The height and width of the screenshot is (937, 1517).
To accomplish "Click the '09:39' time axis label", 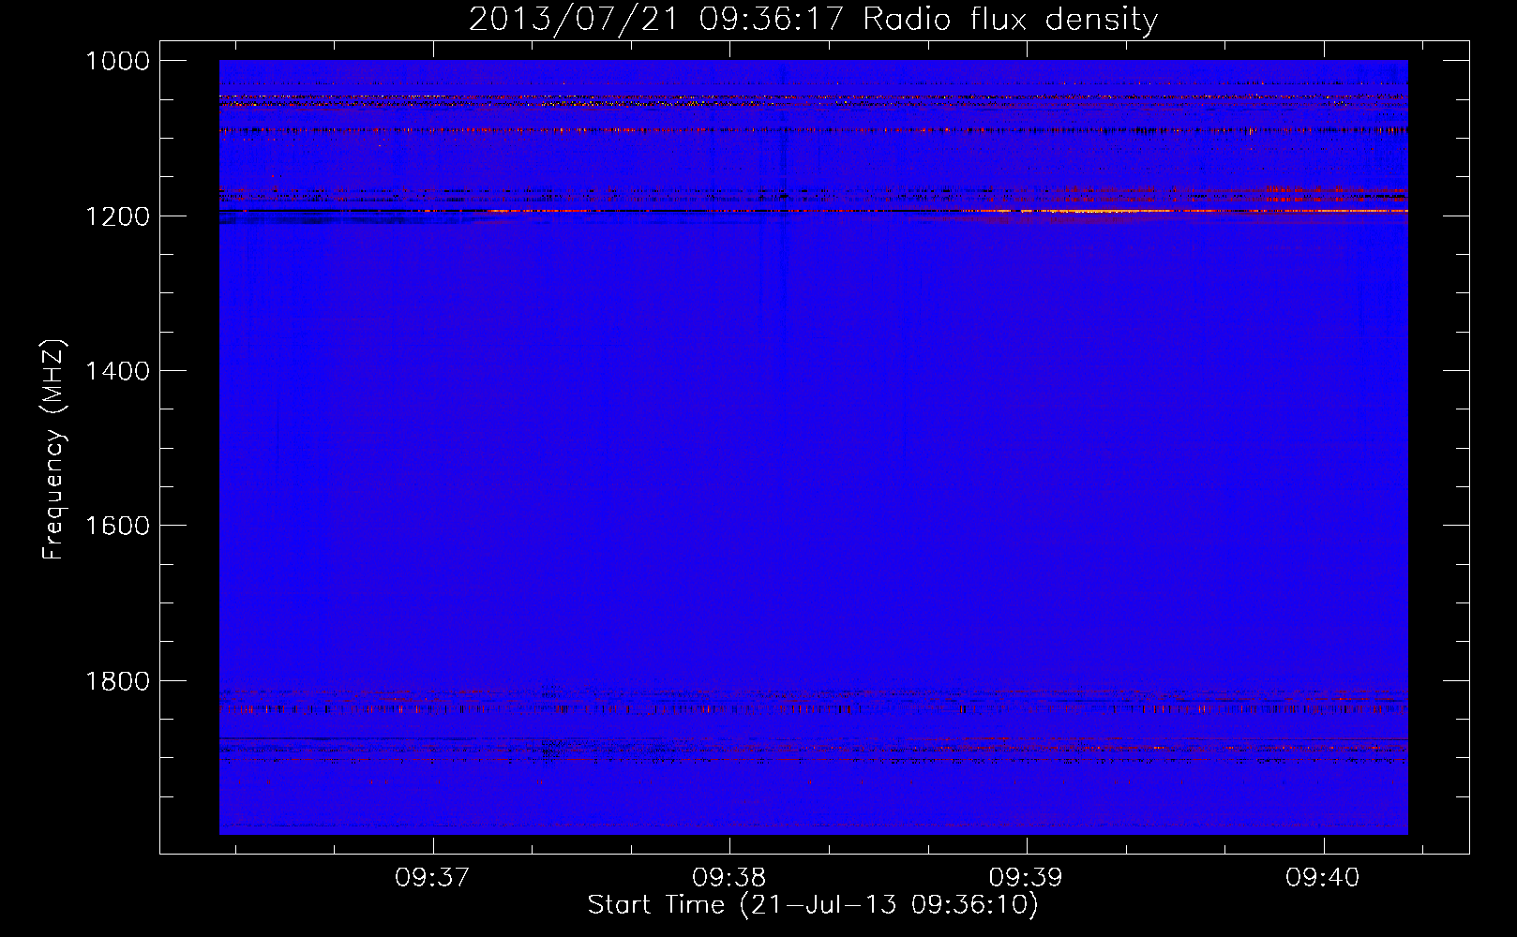I will [1026, 878].
